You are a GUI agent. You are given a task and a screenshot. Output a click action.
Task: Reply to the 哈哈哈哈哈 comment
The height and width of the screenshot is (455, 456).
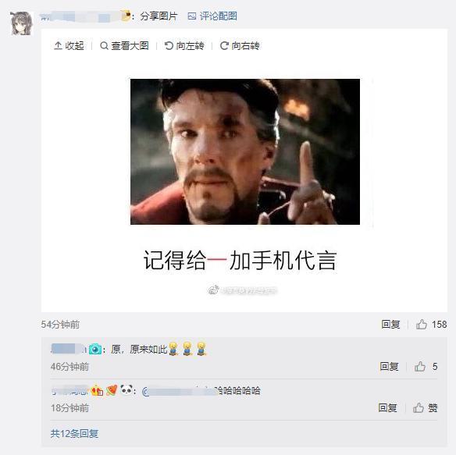click(x=387, y=407)
